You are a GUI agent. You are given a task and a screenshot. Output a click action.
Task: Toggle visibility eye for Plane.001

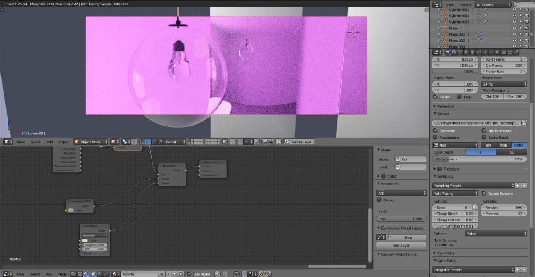point(514,34)
